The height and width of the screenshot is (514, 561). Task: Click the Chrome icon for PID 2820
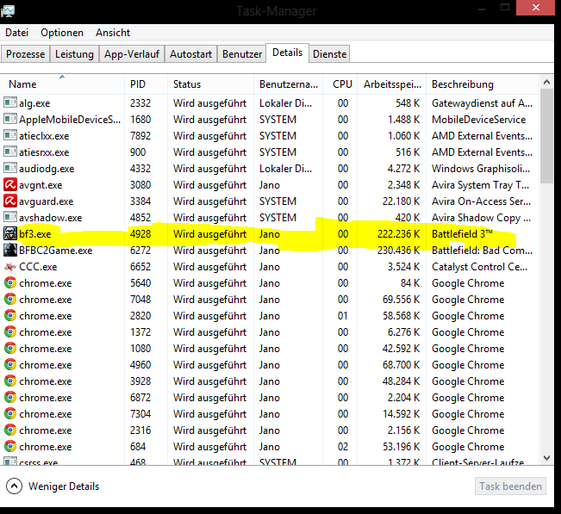coord(10,316)
